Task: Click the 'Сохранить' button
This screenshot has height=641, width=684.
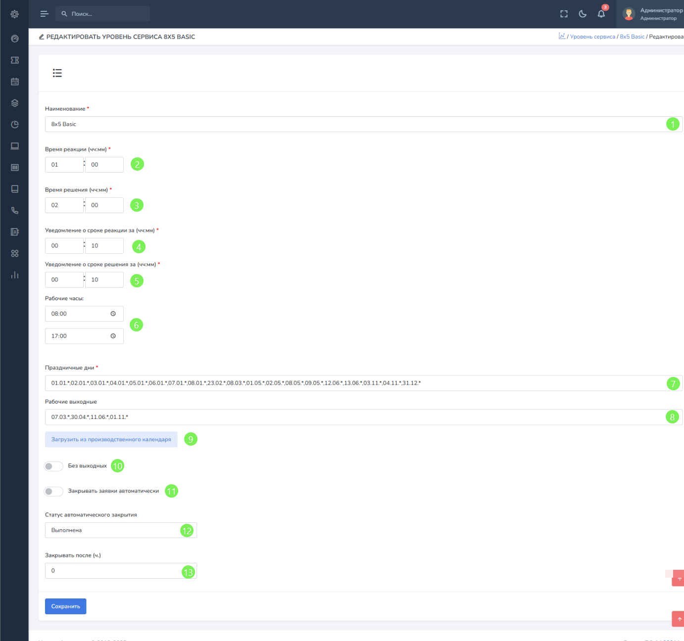Action: 66,606
